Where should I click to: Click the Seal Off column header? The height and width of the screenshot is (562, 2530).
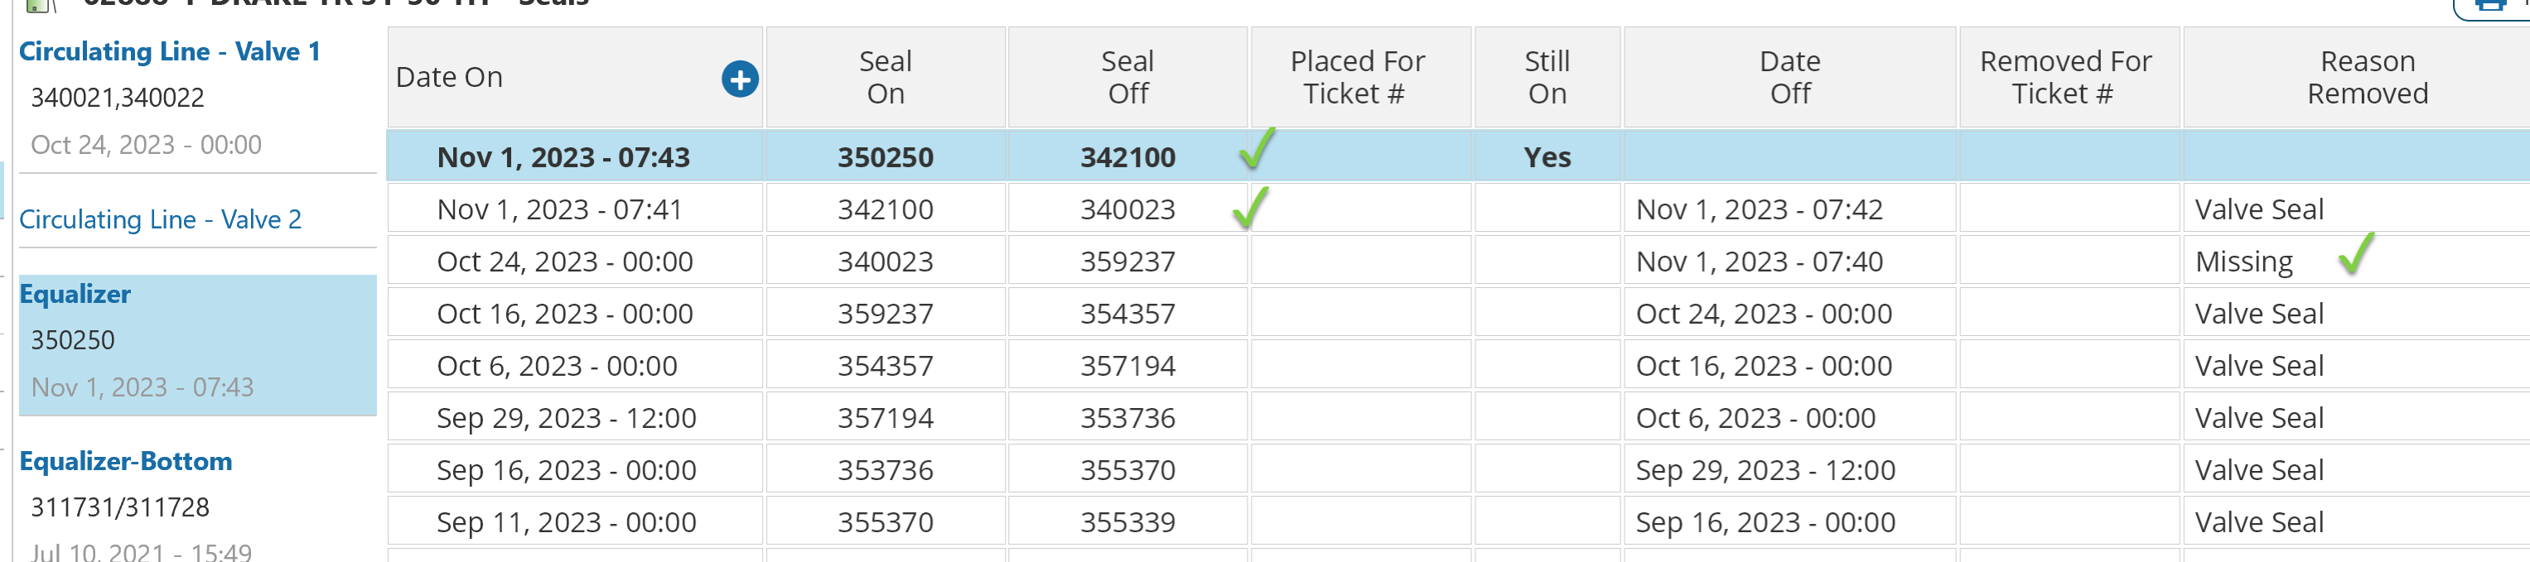click(x=1127, y=78)
